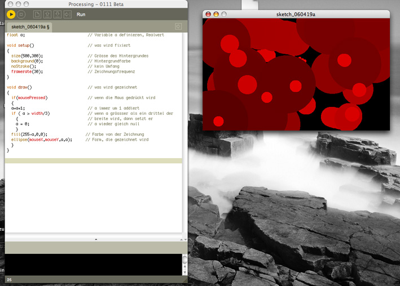Click the console scrollbar up arrow
Image resolution: width=400 pixels, height=286 pixels.
(x=185, y=266)
